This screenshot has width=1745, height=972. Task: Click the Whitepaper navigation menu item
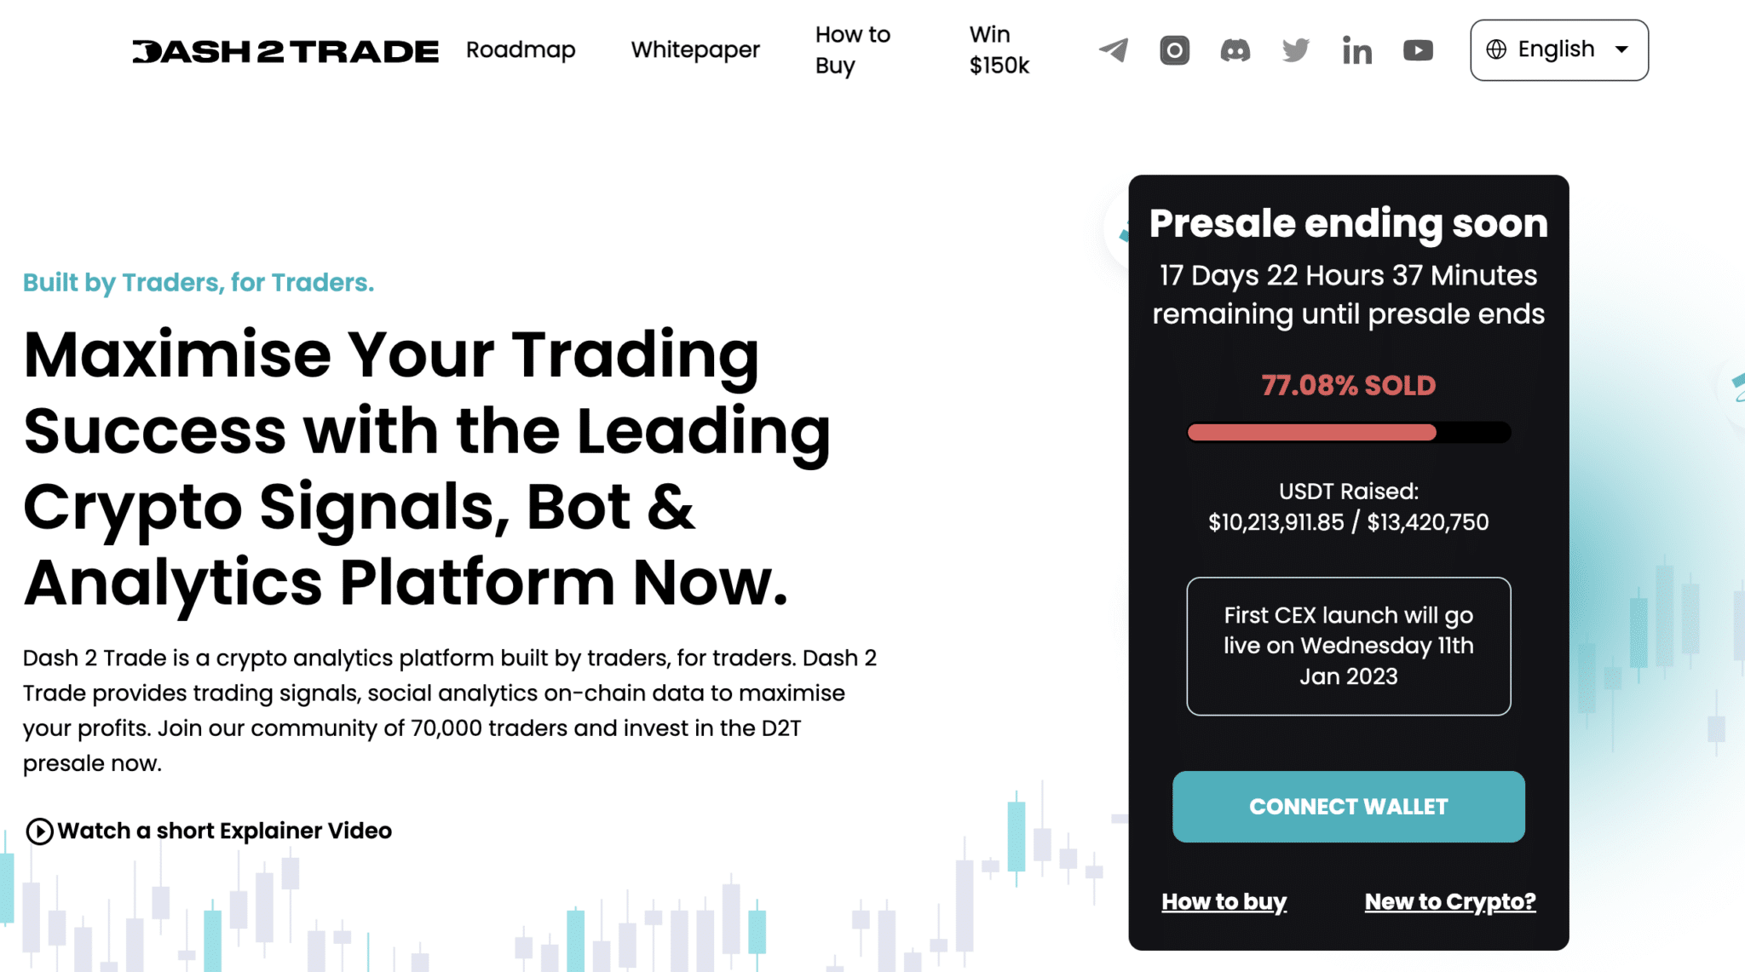(694, 49)
